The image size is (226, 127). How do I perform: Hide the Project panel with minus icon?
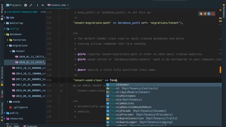[43, 5]
